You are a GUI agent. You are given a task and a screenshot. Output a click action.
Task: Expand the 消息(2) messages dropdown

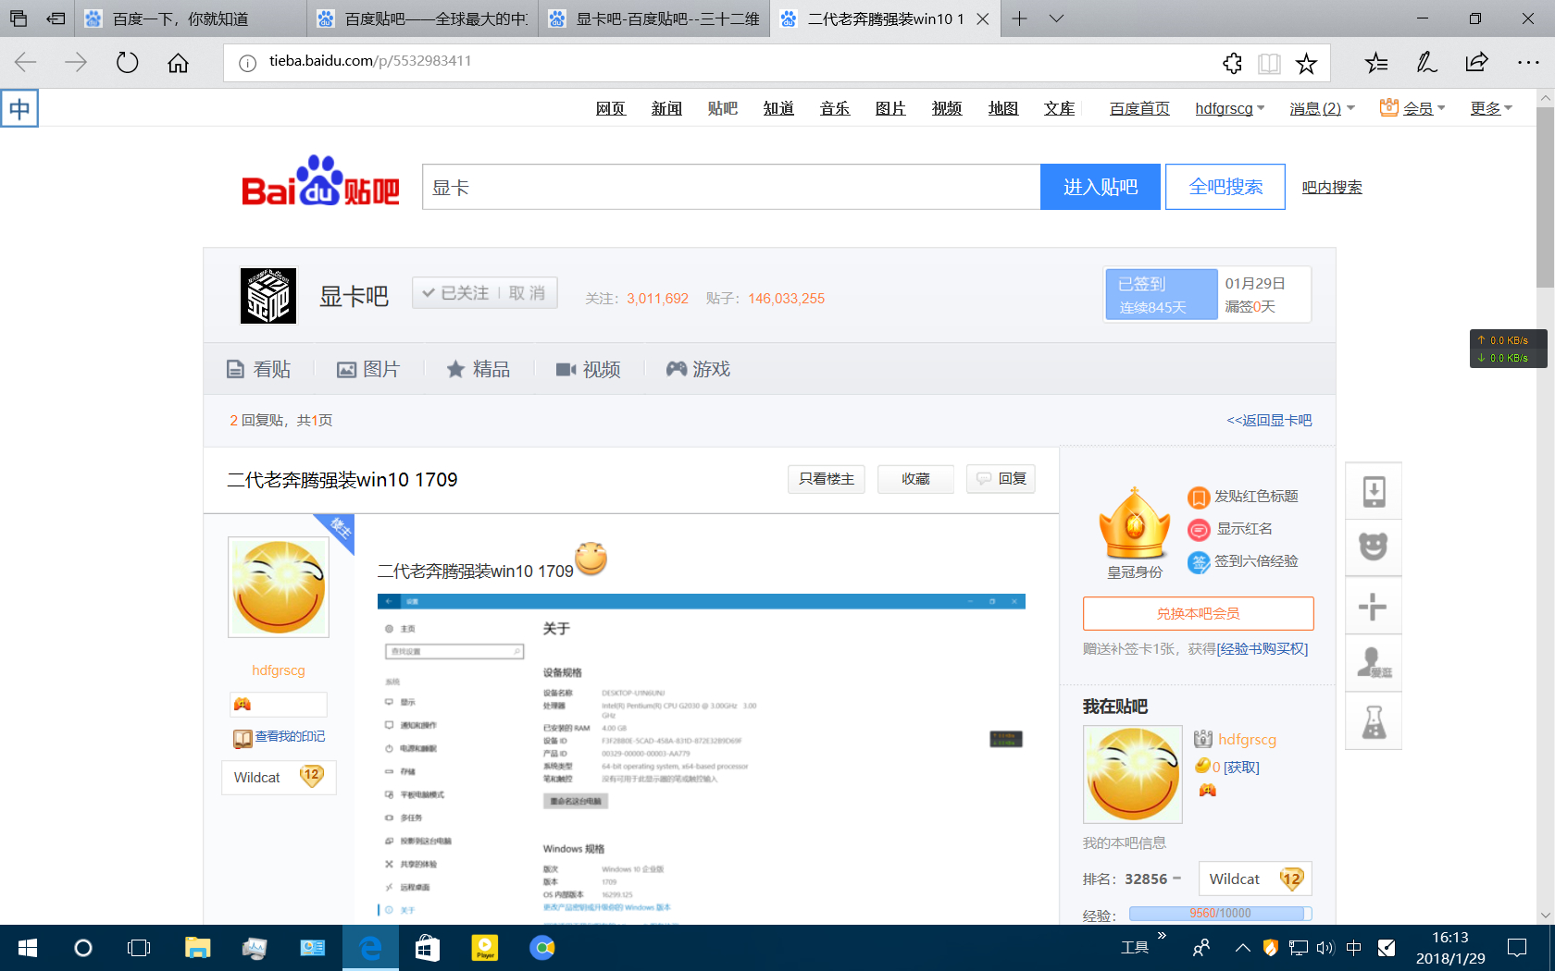tap(1322, 109)
